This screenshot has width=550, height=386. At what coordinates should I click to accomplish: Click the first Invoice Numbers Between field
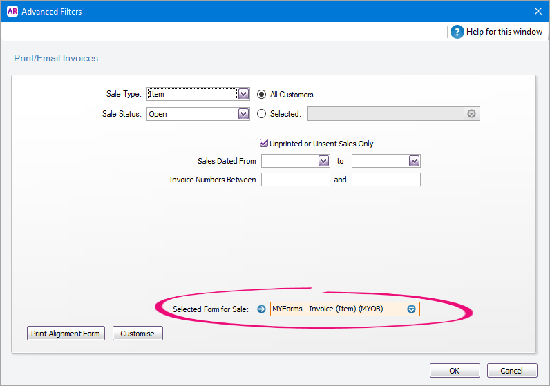click(x=295, y=180)
